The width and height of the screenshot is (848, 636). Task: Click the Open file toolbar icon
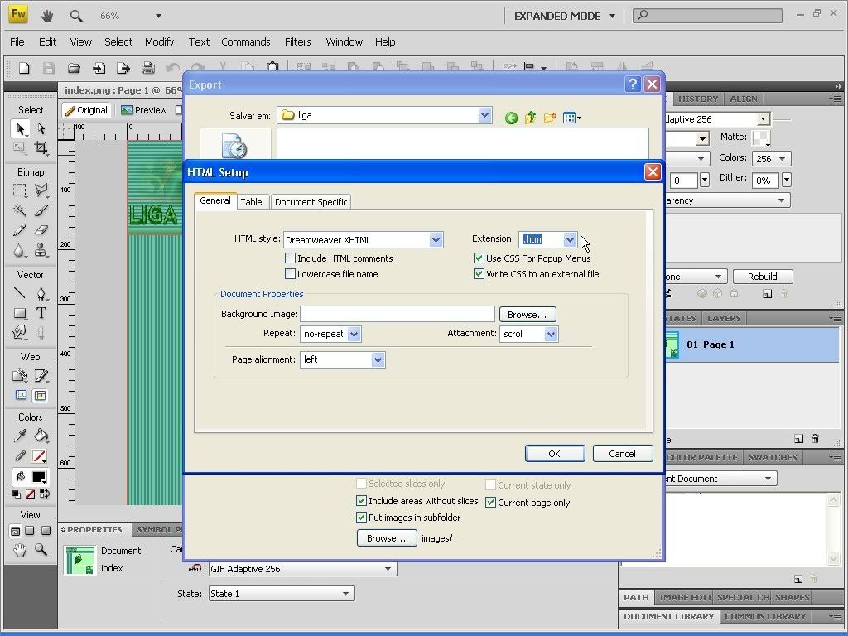[74, 68]
